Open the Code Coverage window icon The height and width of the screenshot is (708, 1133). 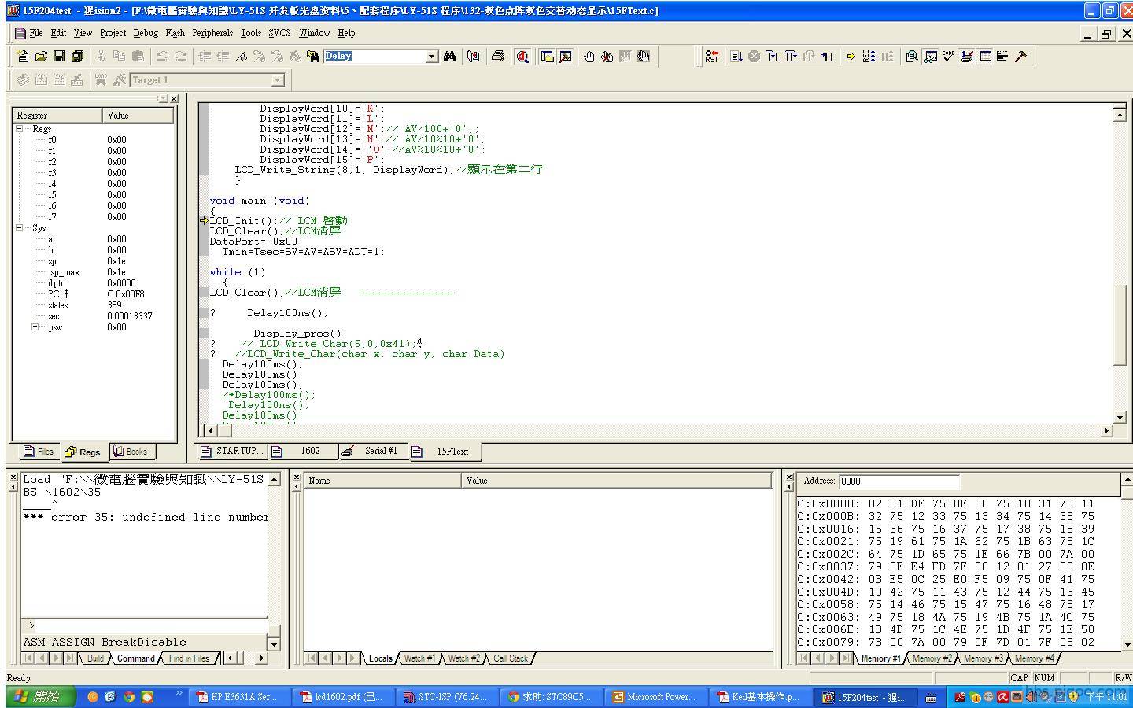(948, 56)
